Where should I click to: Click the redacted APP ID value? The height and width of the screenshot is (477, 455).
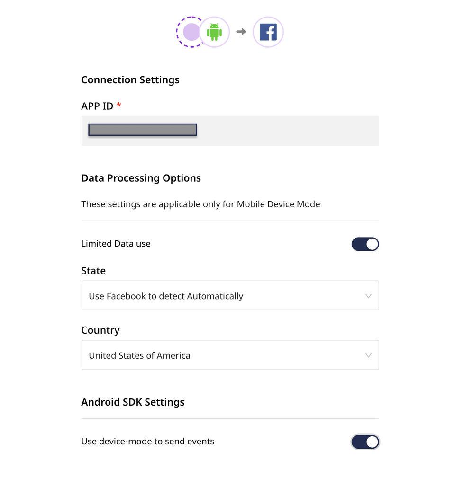pos(143,130)
